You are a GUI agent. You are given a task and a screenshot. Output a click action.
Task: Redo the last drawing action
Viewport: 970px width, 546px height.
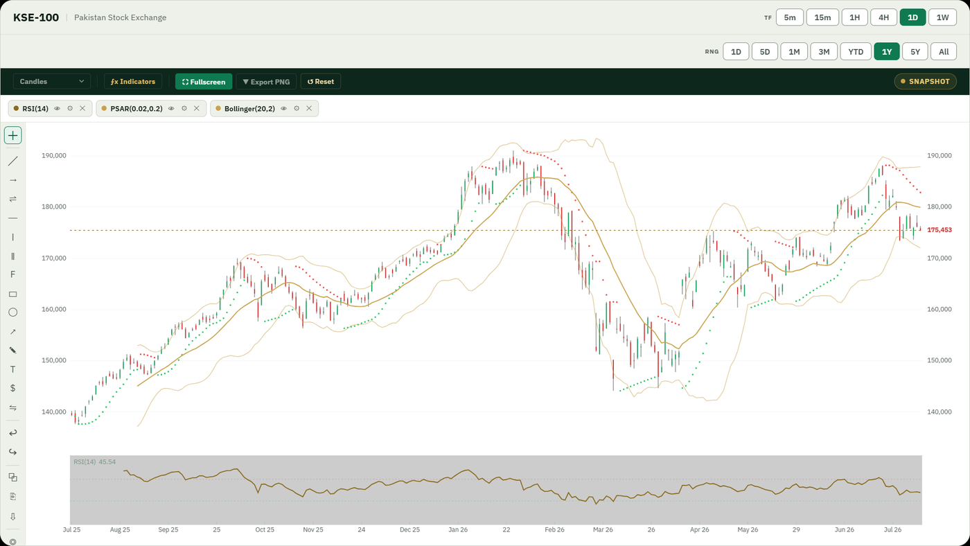pos(12,452)
